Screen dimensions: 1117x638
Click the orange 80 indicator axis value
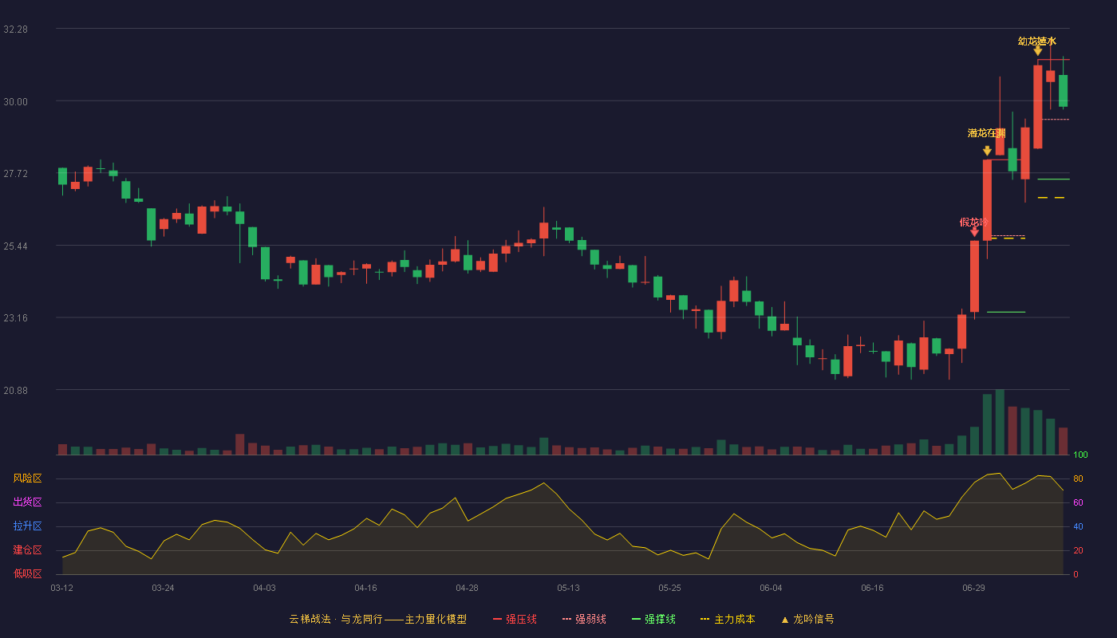point(1078,478)
